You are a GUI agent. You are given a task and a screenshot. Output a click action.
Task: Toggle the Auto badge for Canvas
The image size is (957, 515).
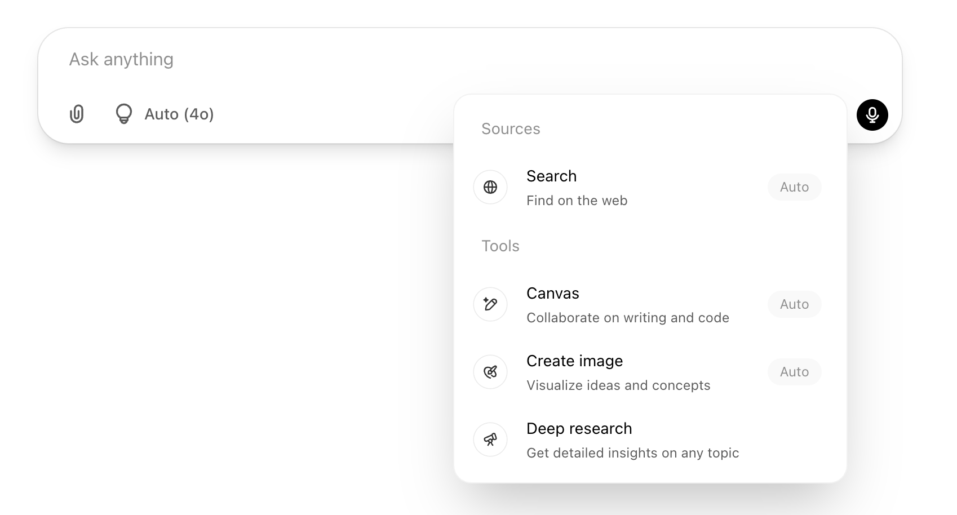click(x=794, y=304)
